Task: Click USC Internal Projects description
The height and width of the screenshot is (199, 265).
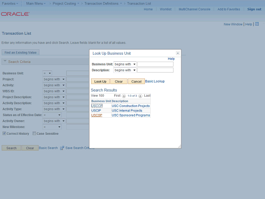Action: (127, 111)
